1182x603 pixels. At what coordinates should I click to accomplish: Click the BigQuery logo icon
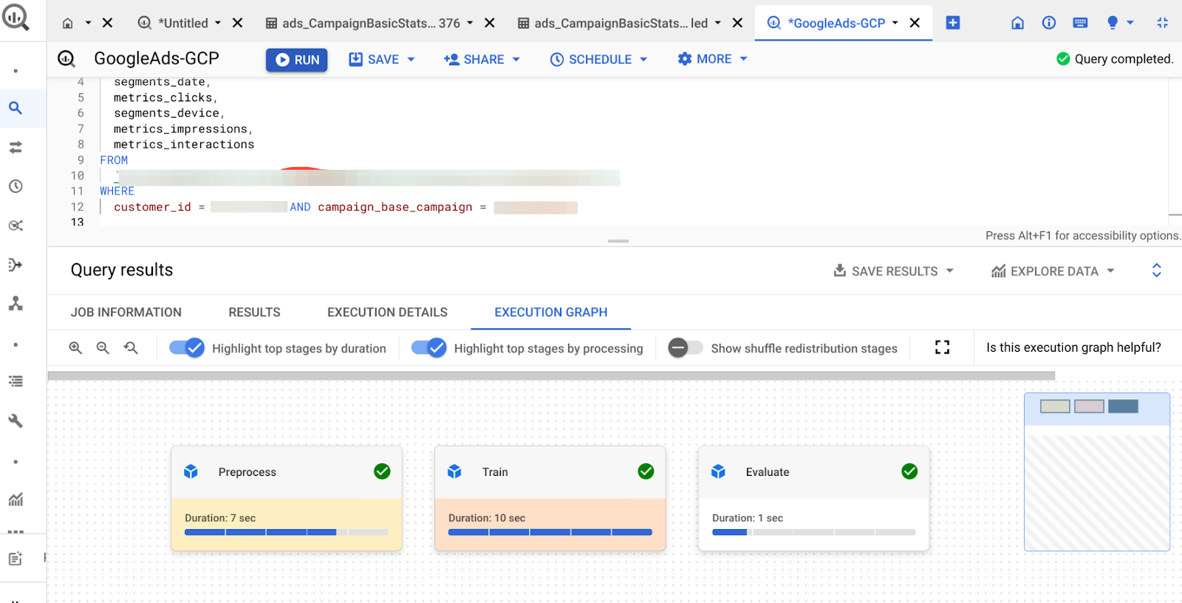point(16,17)
